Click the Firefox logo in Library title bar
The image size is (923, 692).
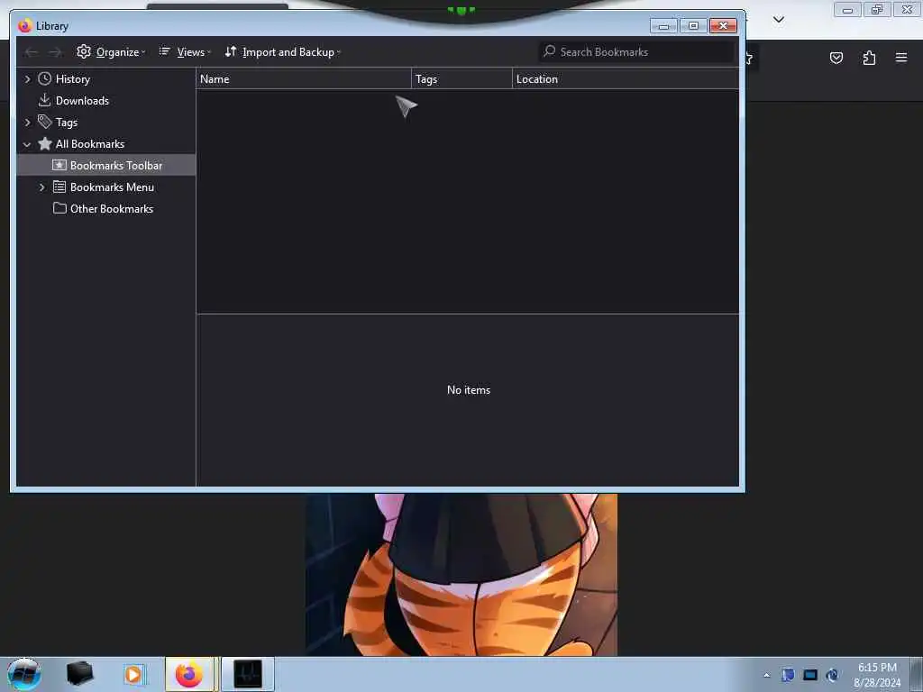(x=24, y=26)
